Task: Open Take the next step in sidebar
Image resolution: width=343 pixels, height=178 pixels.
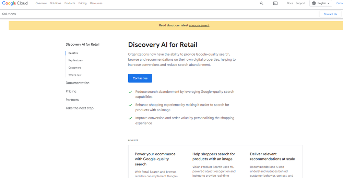Action: tap(80, 108)
